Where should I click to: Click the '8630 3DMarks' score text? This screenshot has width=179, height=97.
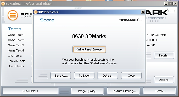point(89,36)
